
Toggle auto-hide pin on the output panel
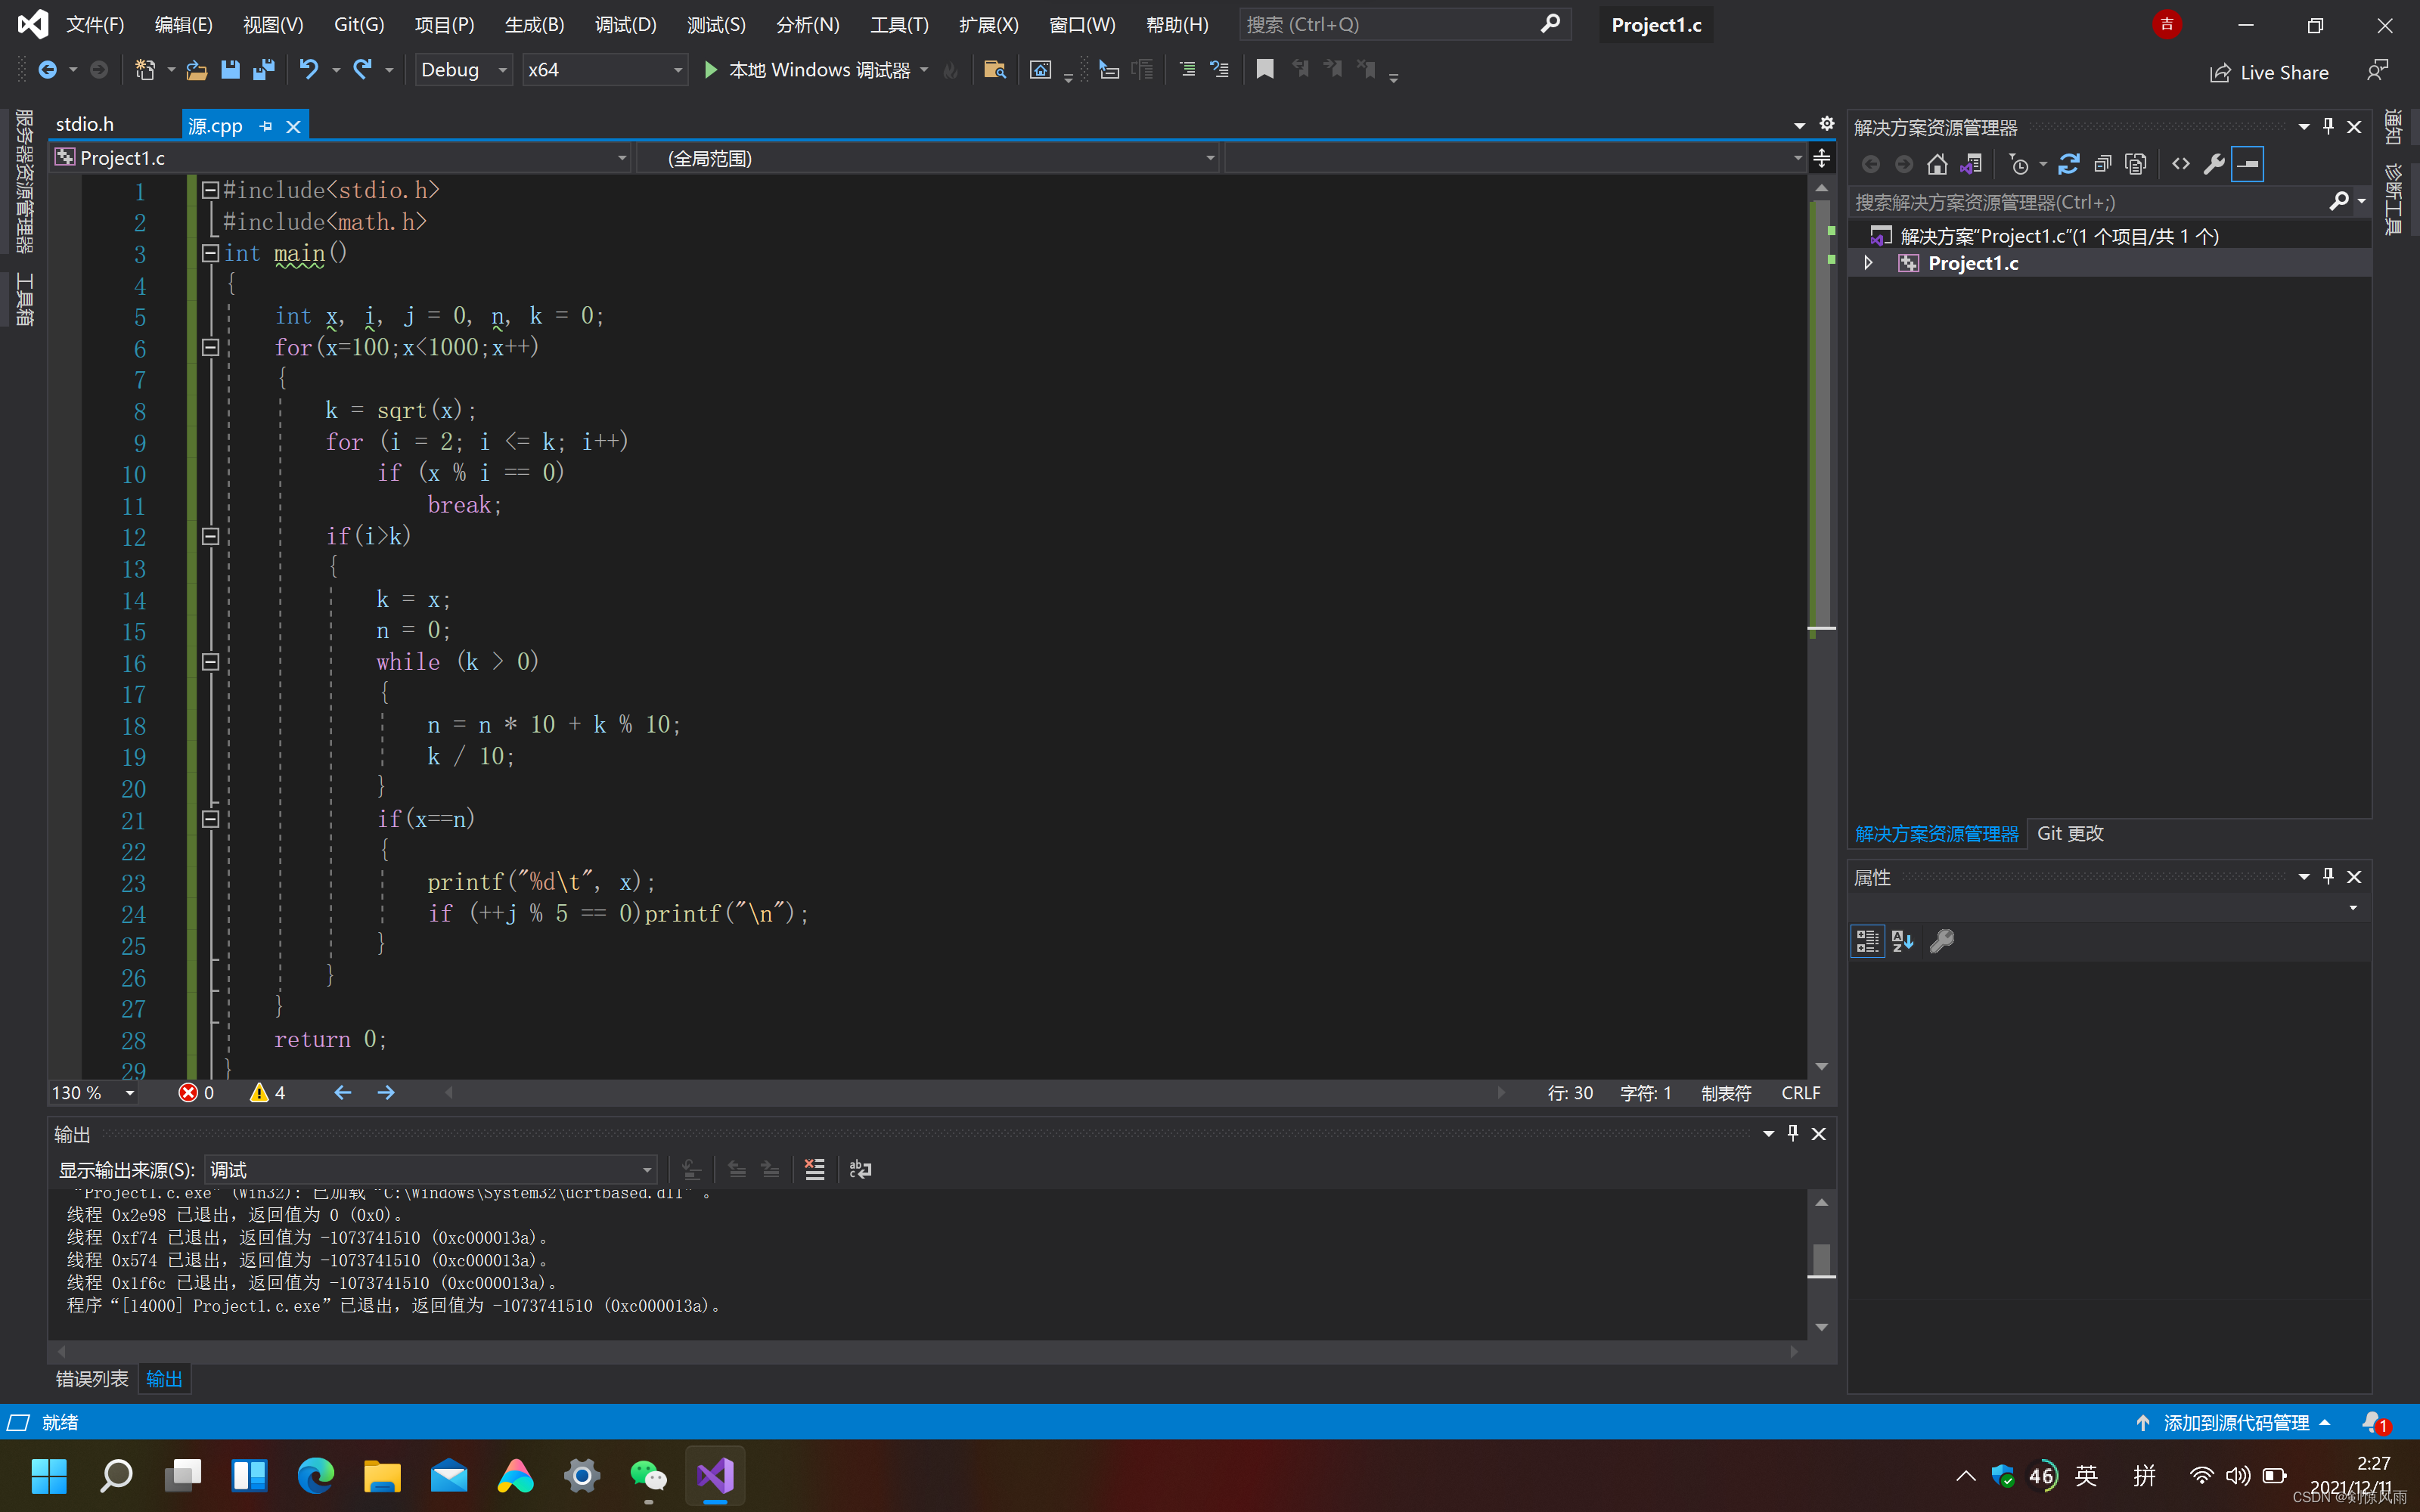click(x=1792, y=1133)
